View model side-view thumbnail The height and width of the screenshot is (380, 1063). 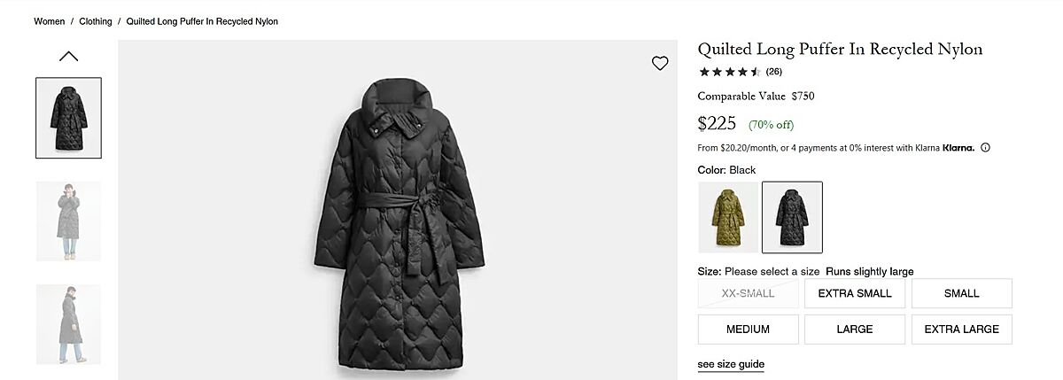click(x=68, y=324)
